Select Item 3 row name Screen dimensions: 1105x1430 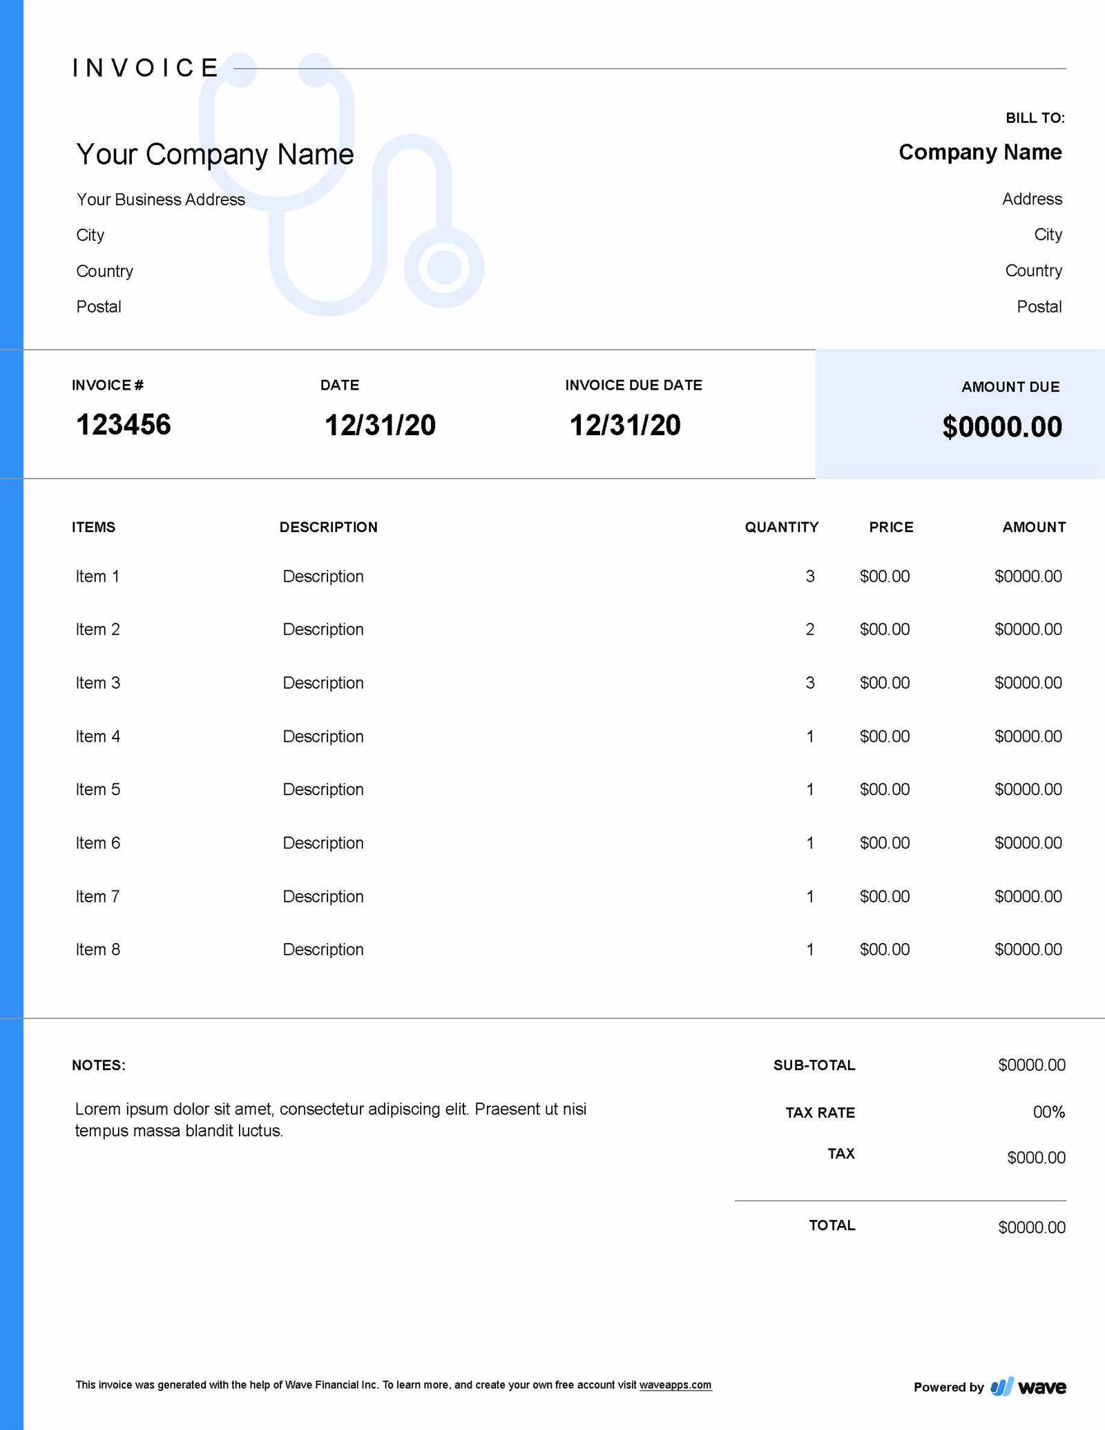[x=97, y=683]
